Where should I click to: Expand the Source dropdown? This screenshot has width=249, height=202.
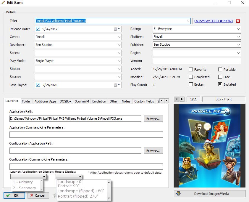click(x=119, y=77)
